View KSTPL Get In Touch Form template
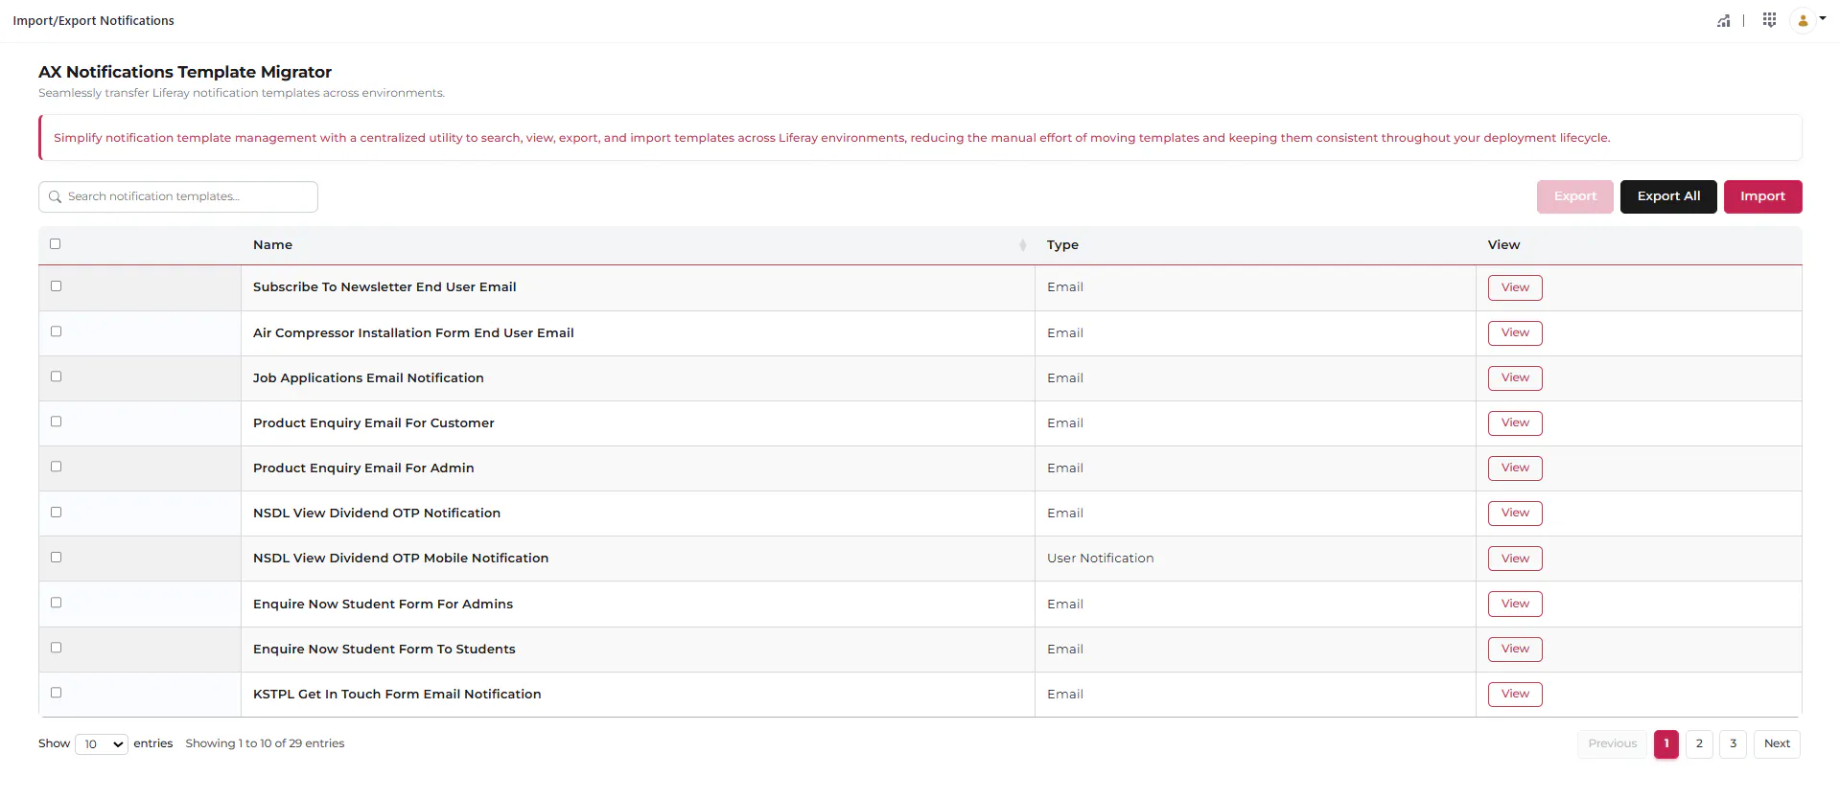 1515,694
